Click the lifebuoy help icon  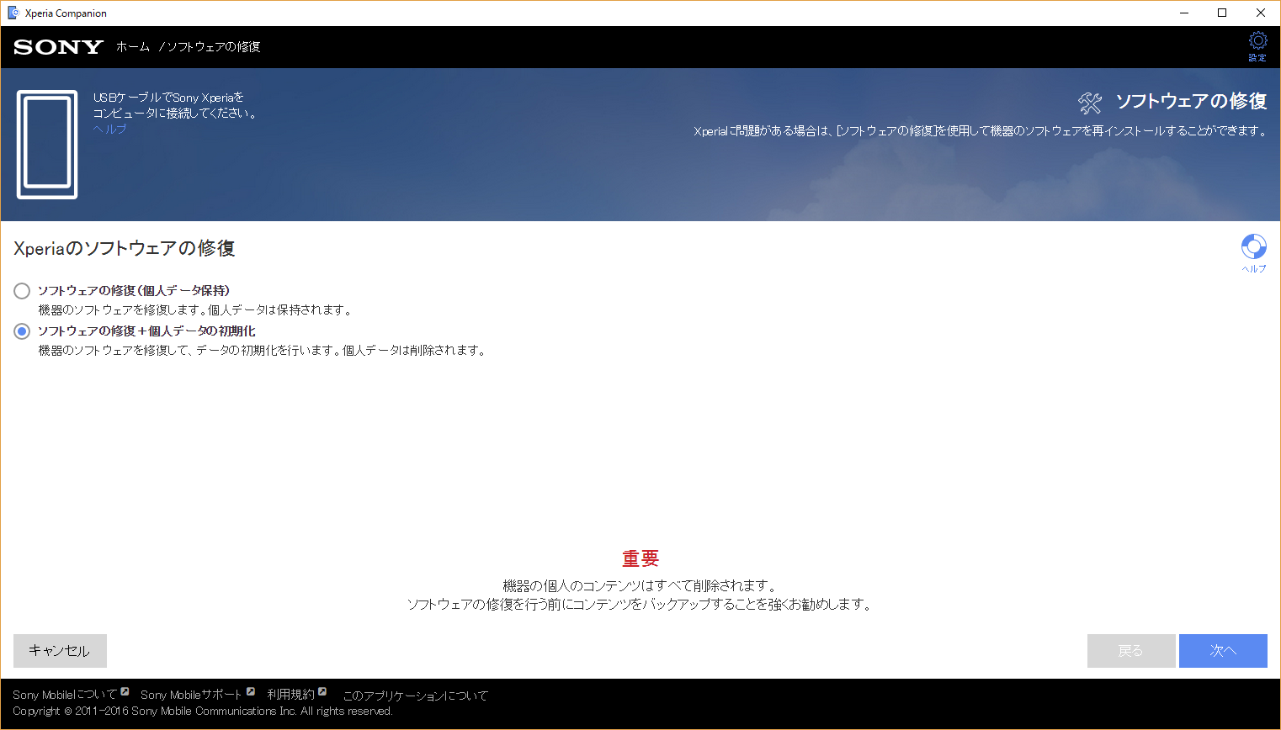tap(1253, 246)
